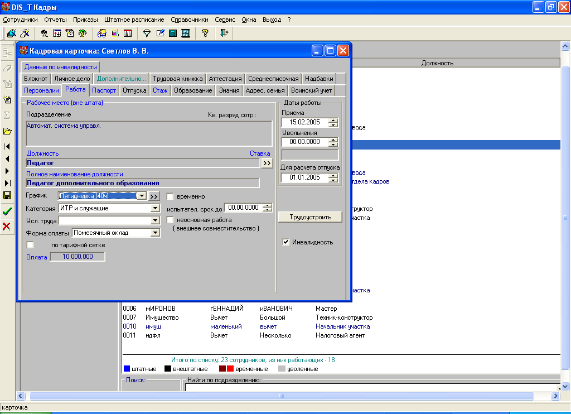Viewport: 571px width, 414px height.
Task: Click the Приема date input field
Action: coord(305,122)
